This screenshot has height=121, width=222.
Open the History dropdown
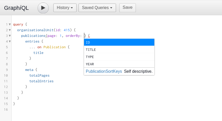tap(65, 8)
